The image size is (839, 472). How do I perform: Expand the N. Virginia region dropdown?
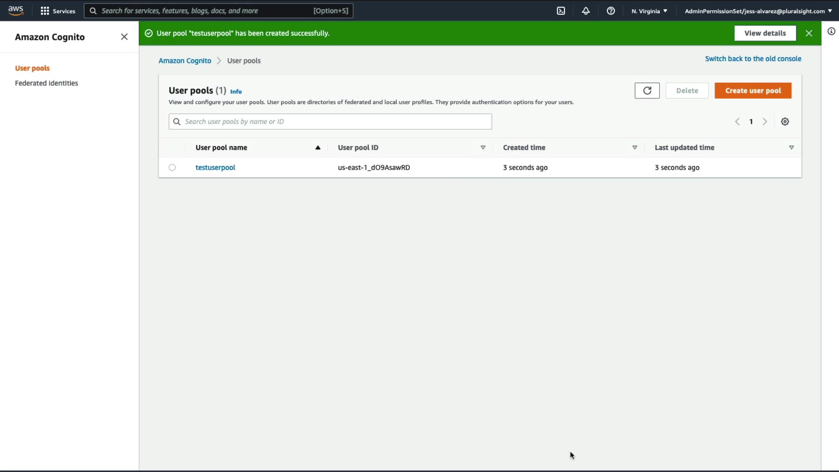pyautogui.click(x=649, y=11)
